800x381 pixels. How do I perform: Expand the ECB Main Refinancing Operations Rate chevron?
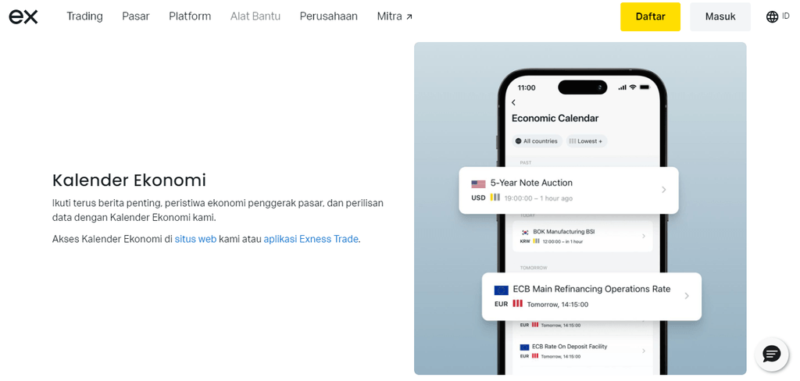686,296
